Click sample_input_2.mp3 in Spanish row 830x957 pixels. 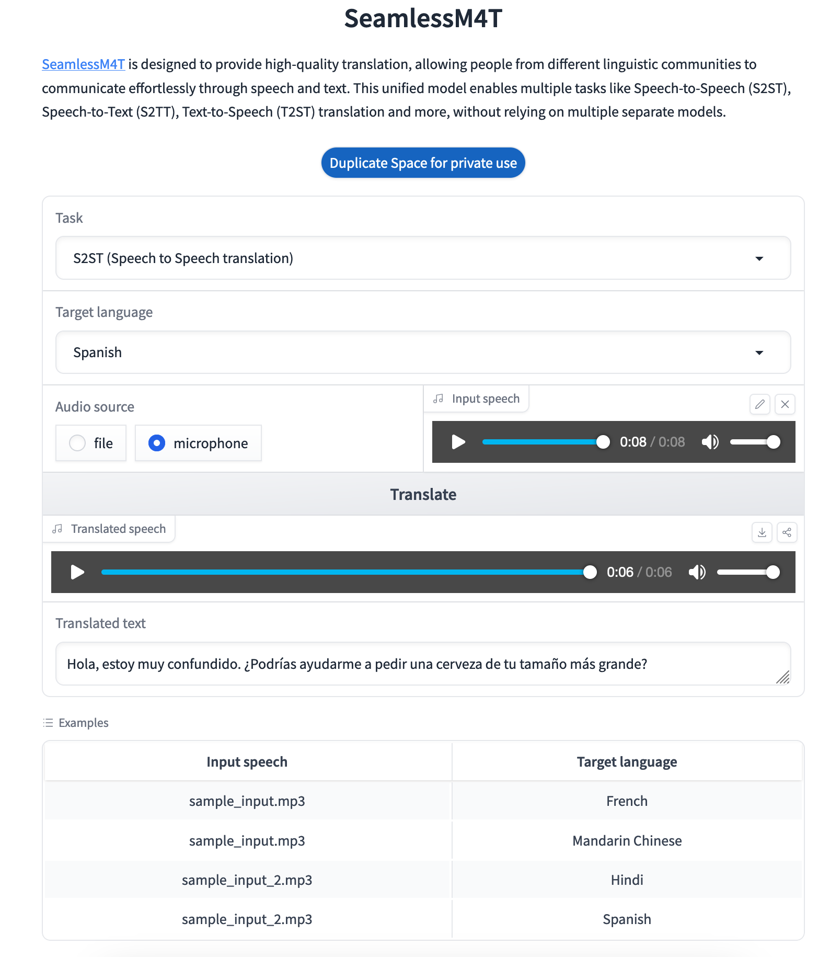(247, 919)
